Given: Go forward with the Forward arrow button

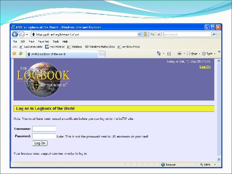Looking at the screenshot, I should 22,34.
